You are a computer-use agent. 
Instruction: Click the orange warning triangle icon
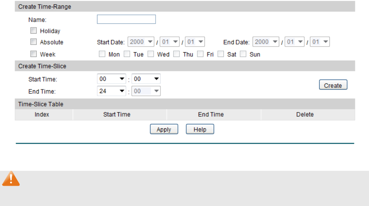coord(11,178)
